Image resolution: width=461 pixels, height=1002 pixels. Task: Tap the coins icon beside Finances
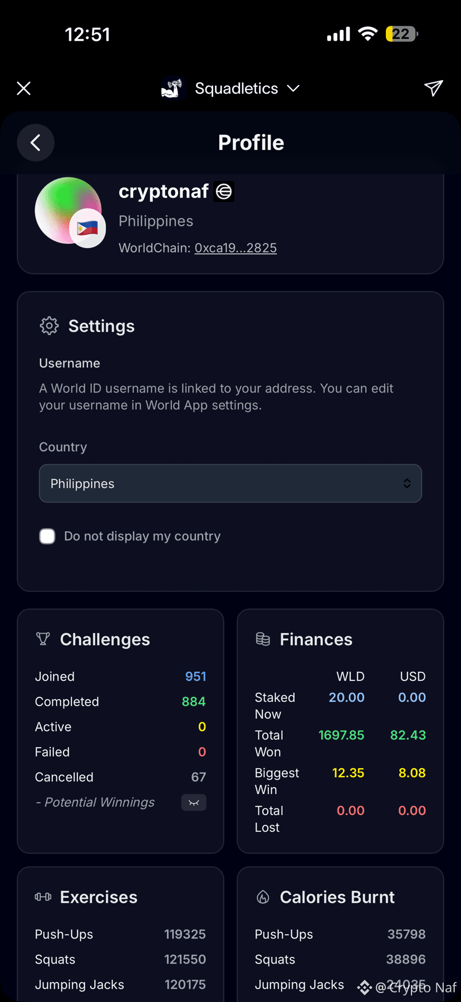pos(263,638)
